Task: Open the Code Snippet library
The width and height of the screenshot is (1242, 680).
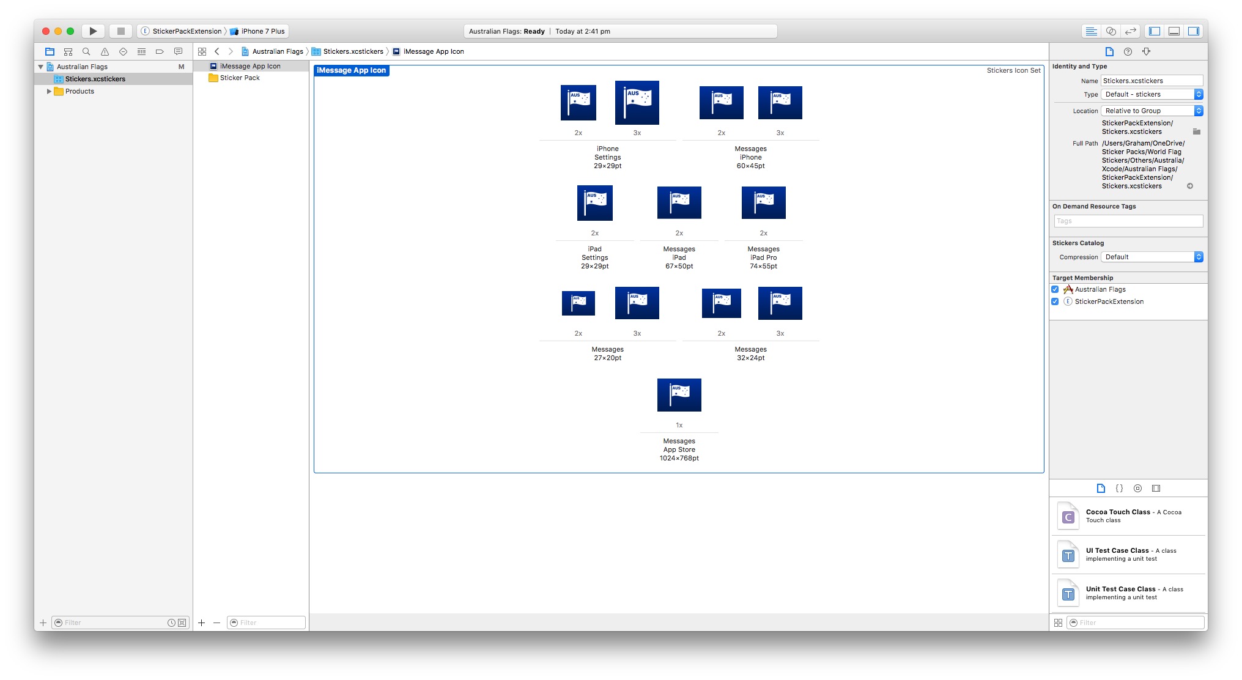Action: (x=1120, y=488)
